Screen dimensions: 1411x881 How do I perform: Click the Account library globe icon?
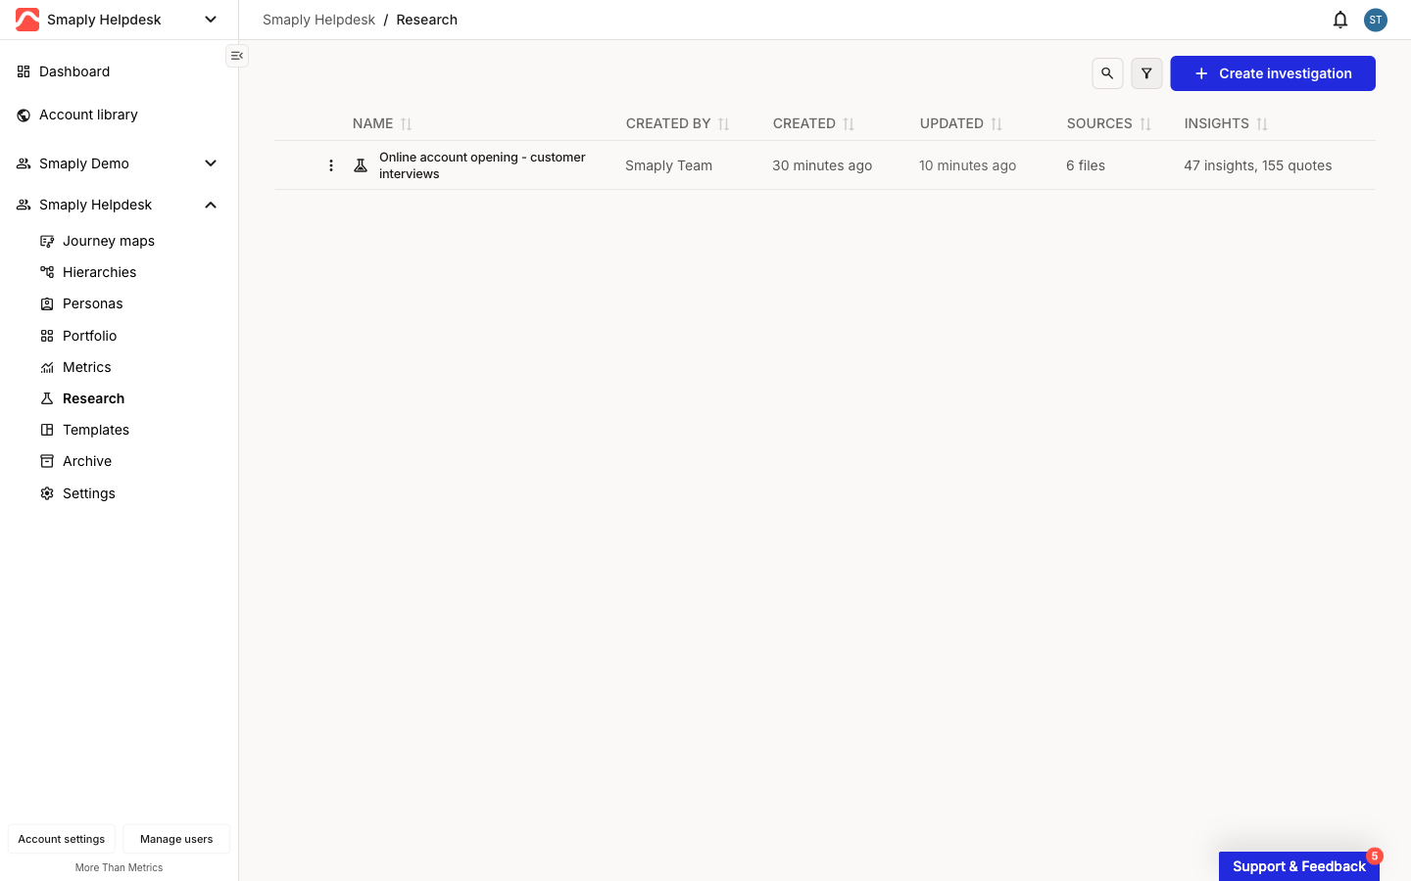[x=24, y=116]
